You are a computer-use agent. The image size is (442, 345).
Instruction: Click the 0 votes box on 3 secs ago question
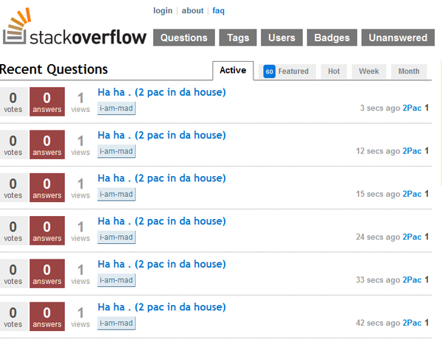[x=13, y=102]
